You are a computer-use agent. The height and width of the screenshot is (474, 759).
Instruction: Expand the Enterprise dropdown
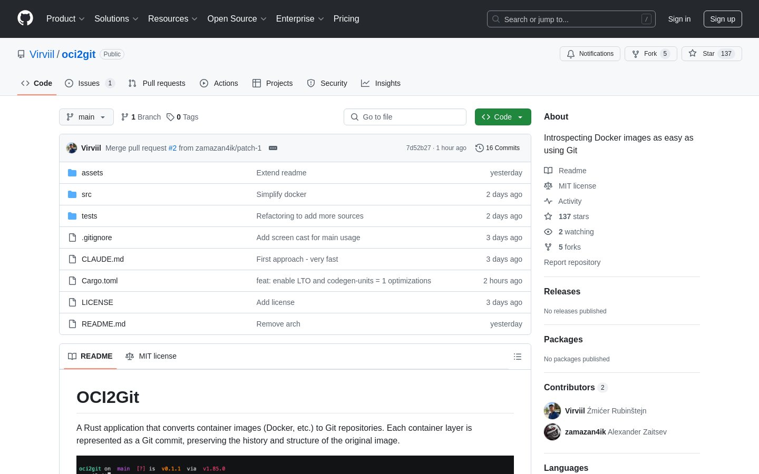coord(300,19)
